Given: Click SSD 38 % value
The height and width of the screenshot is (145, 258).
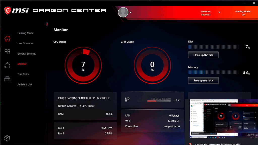Looking at the screenshot, I should pyautogui.click(x=177, y=100).
